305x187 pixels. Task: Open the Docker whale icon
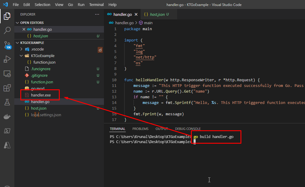[x=7, y=117]
